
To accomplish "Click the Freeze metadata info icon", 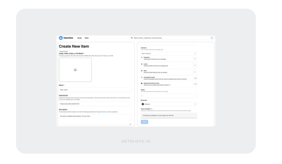I will point(152,109).
